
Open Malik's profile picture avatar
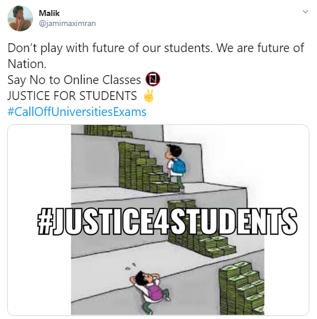[x=20, y=18]
